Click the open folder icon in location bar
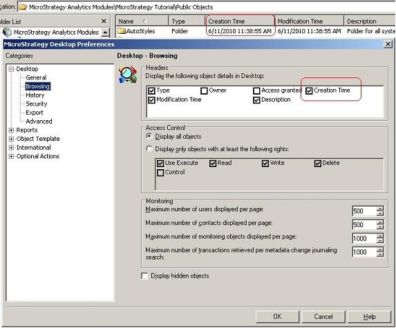The image size is (396, 328). click(23, 7)
